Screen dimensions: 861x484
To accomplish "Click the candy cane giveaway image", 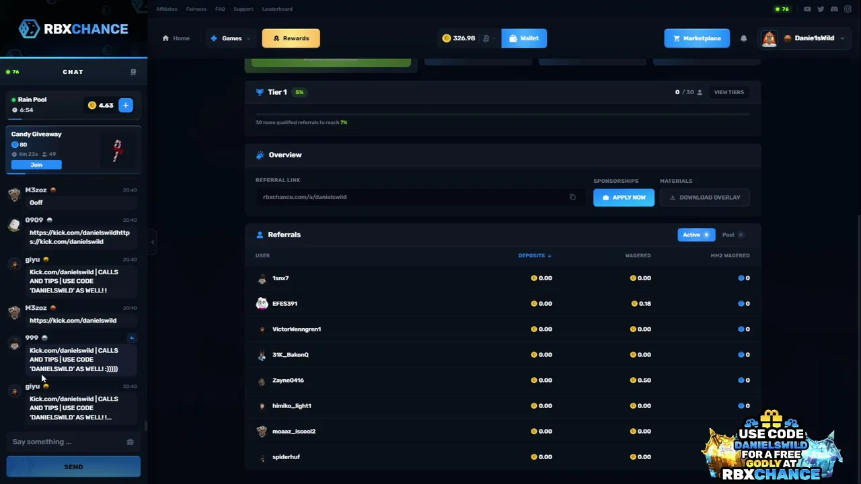I will click(x=118, y=150).
